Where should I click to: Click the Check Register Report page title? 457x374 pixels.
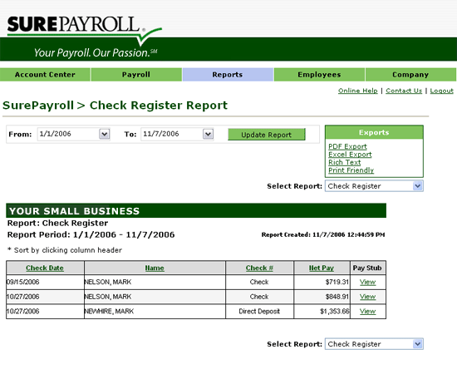[x=159, y=106]
